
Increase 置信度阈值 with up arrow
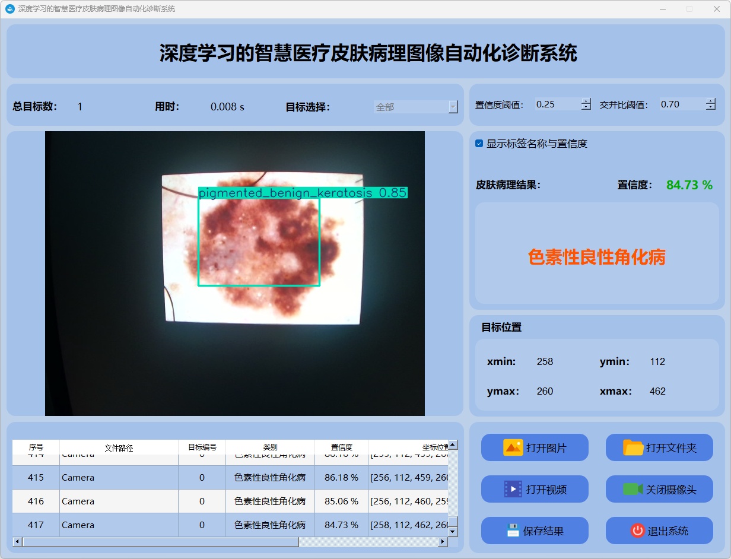pyautogui.click(x=586, y=101)
